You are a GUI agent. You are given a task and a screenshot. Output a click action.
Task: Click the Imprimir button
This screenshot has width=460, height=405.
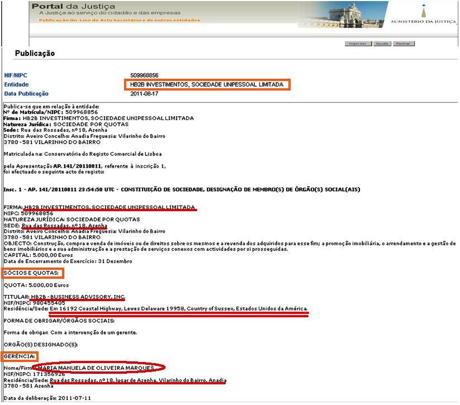pyautogui.click(x=358, y=44)
